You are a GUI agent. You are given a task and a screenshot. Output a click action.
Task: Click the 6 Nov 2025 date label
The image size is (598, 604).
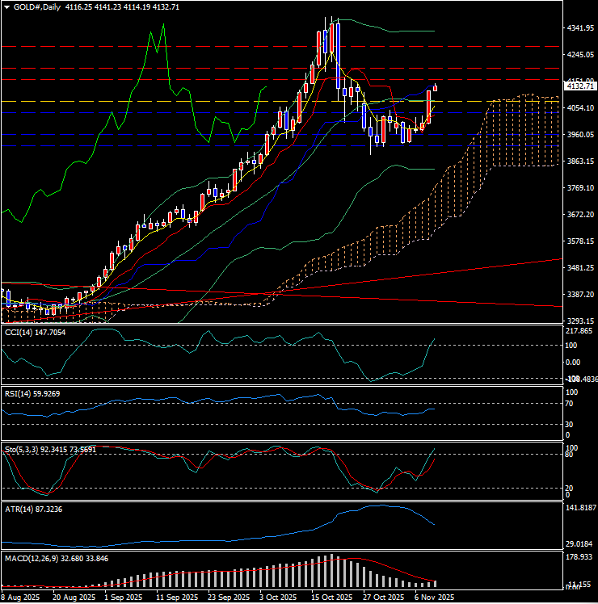[434, 598]
